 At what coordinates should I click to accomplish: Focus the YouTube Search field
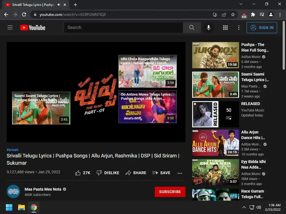coord(123,28)
